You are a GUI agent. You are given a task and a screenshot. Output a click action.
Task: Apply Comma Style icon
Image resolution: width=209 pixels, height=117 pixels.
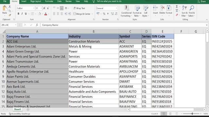click(108, 14)
